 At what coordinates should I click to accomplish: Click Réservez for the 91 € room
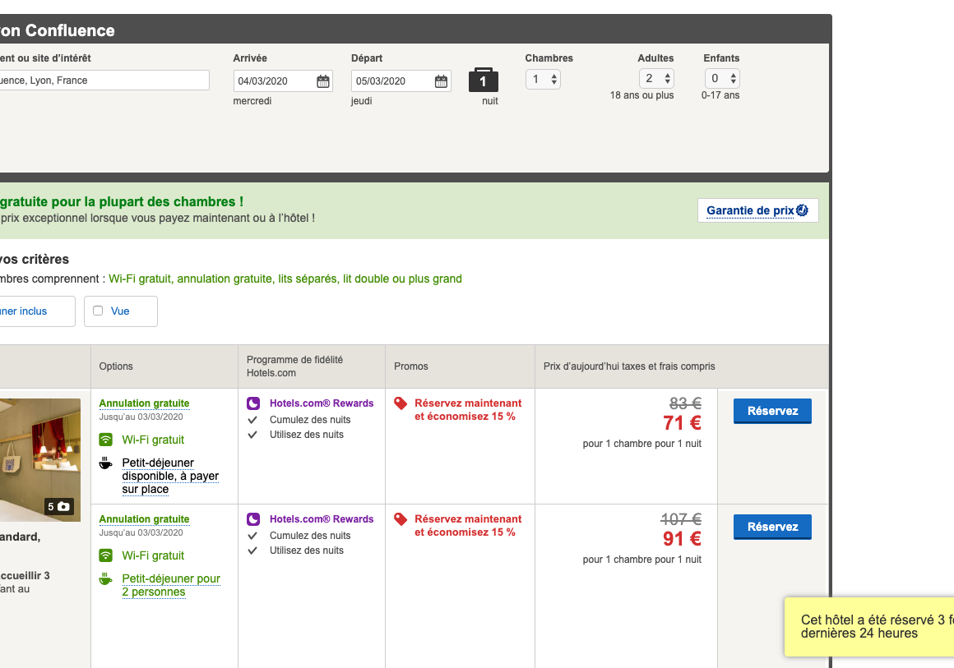(x=772, y=527)
